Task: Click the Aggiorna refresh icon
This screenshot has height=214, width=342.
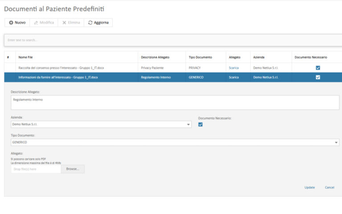Action: (90, 23)
